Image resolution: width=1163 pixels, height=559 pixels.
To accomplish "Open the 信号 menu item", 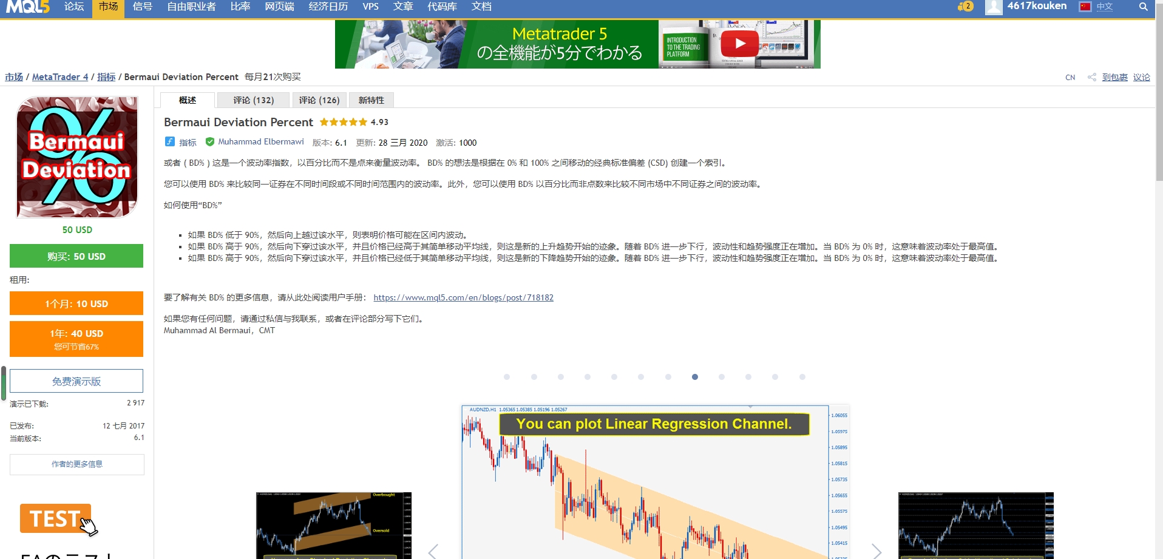I will 142,7.
